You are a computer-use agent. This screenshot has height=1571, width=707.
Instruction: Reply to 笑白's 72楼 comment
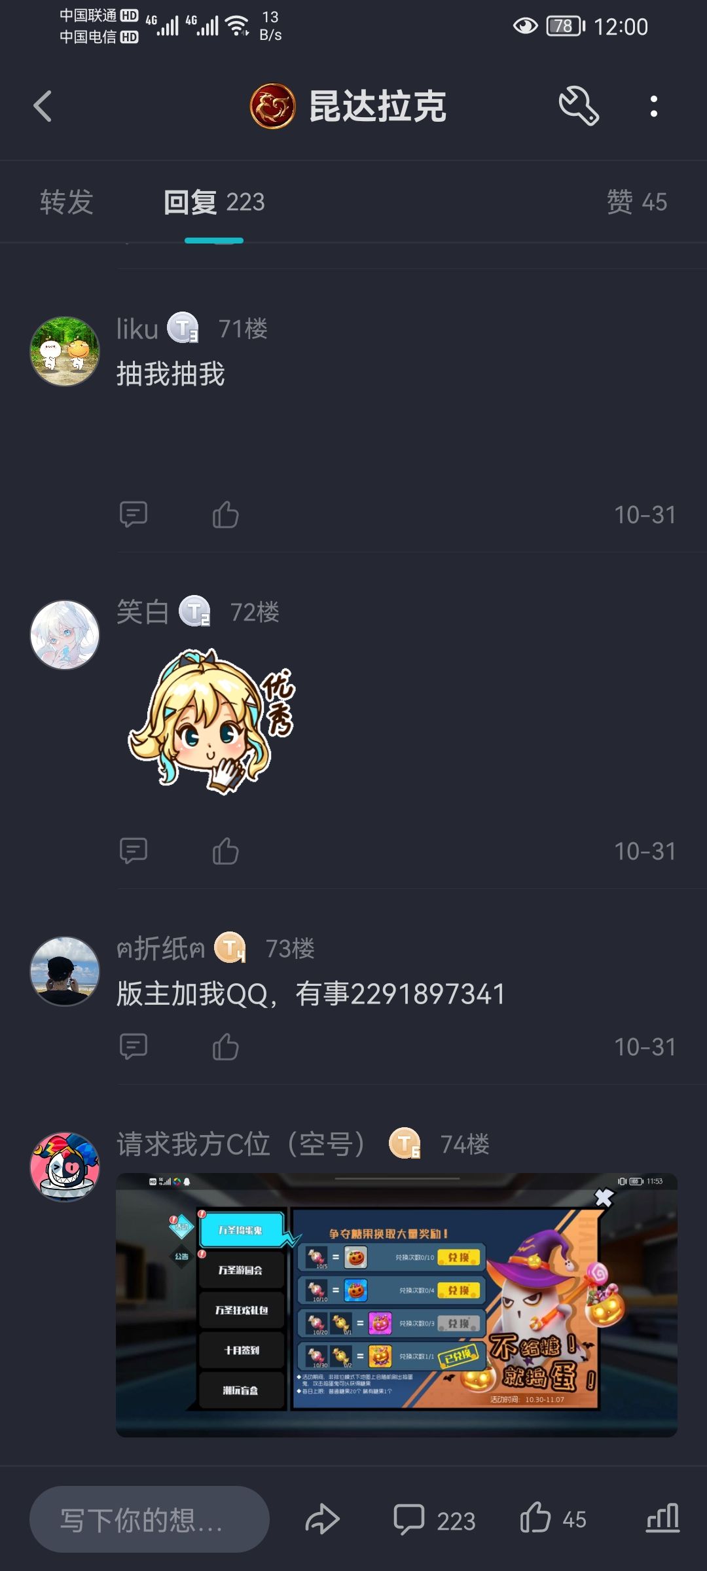(134, 851)
